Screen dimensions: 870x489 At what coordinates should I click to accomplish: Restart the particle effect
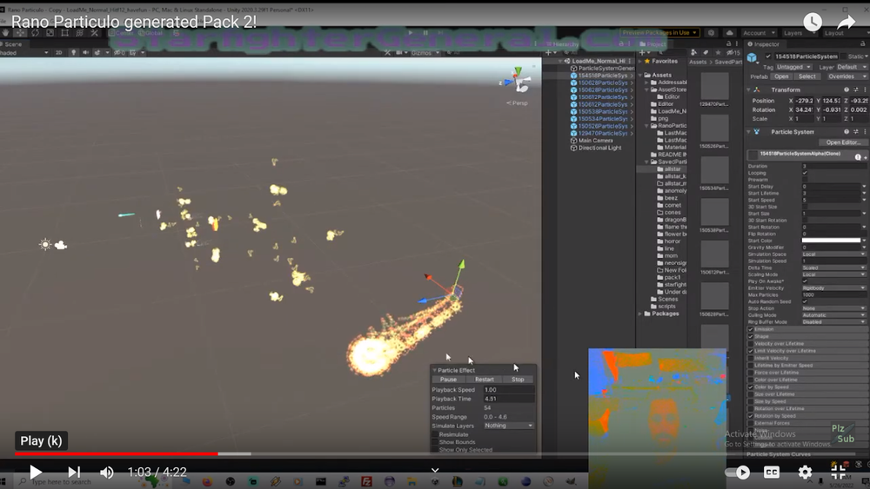485,380
